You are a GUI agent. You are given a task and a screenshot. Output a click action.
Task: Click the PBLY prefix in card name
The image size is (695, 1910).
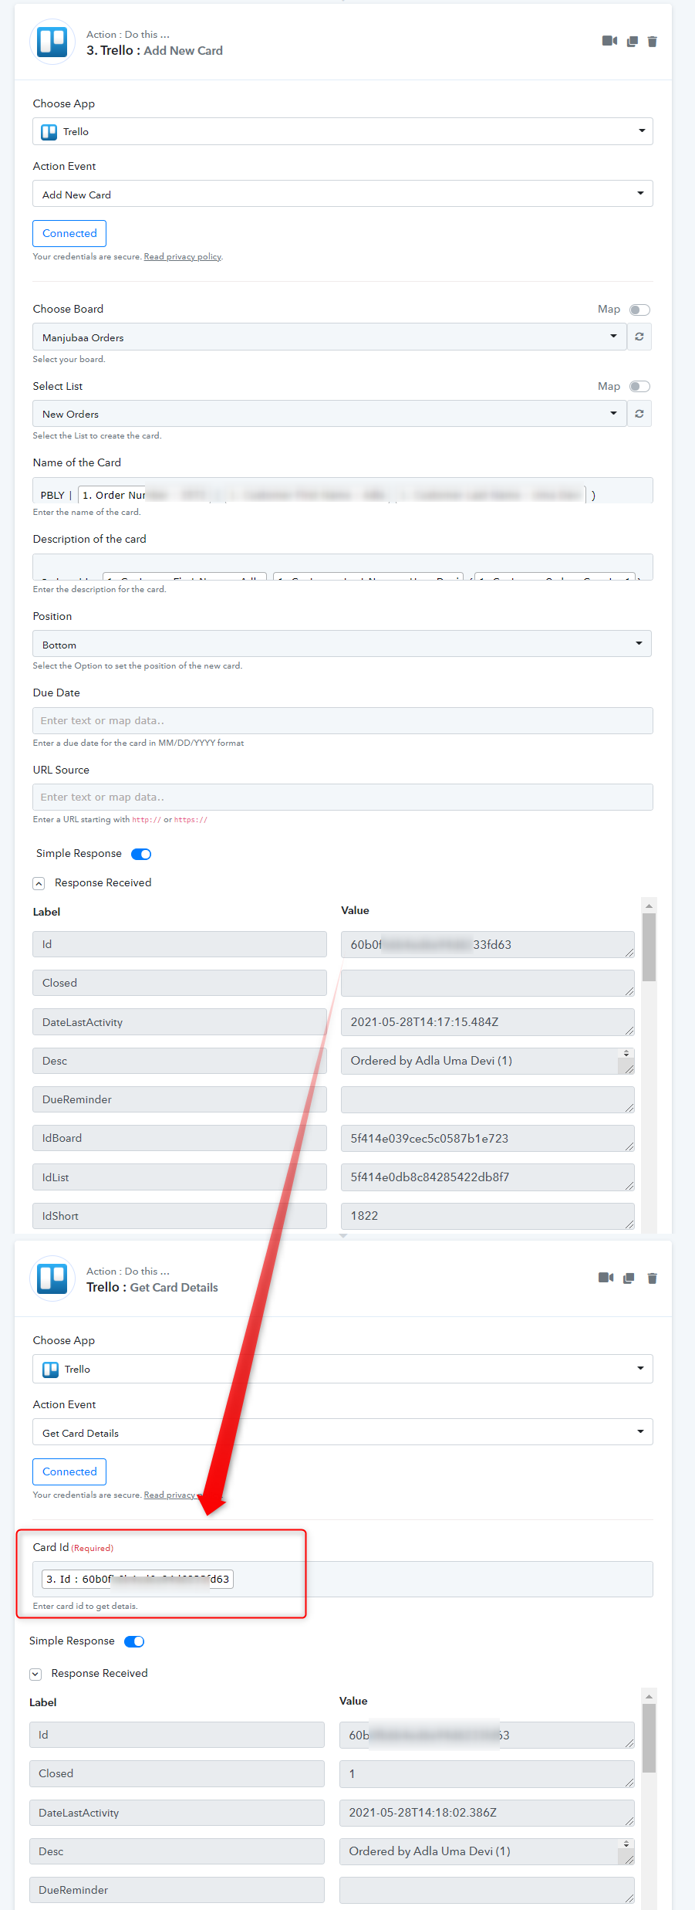52,495
